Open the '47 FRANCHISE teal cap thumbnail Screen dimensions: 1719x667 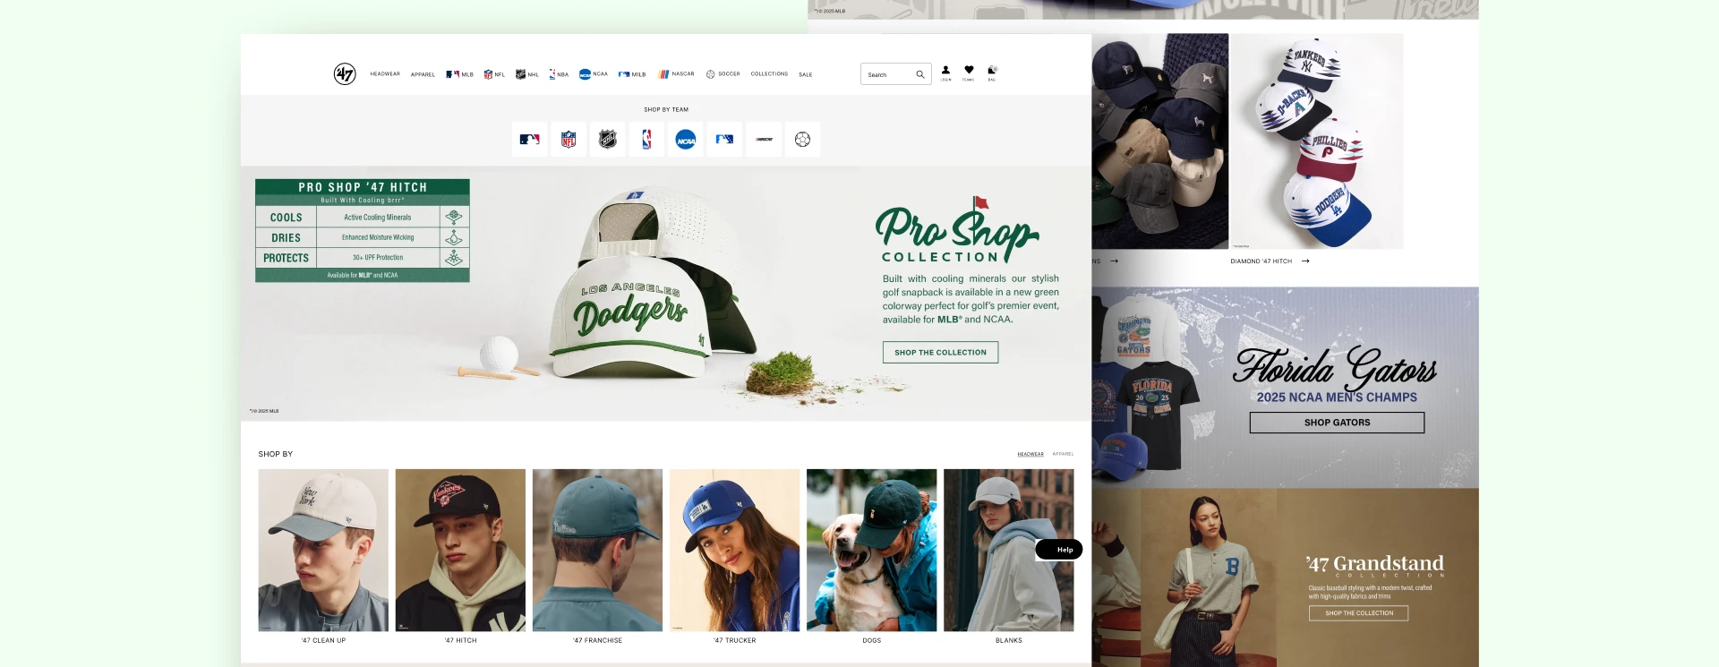pyautogui.click(x=597, y=551)
